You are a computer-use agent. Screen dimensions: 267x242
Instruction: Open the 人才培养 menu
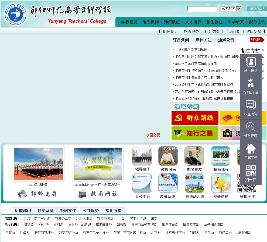(x=193, y=22)
